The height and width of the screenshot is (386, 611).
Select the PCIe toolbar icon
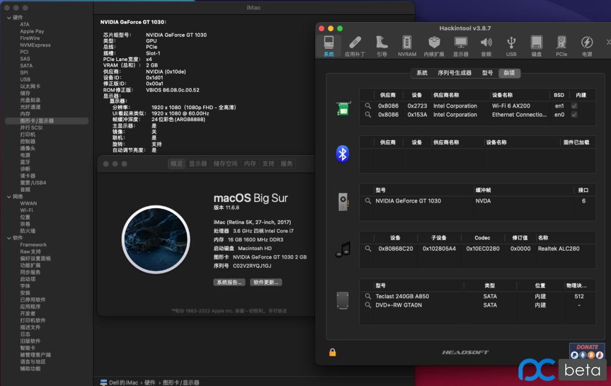pos(561,45)
